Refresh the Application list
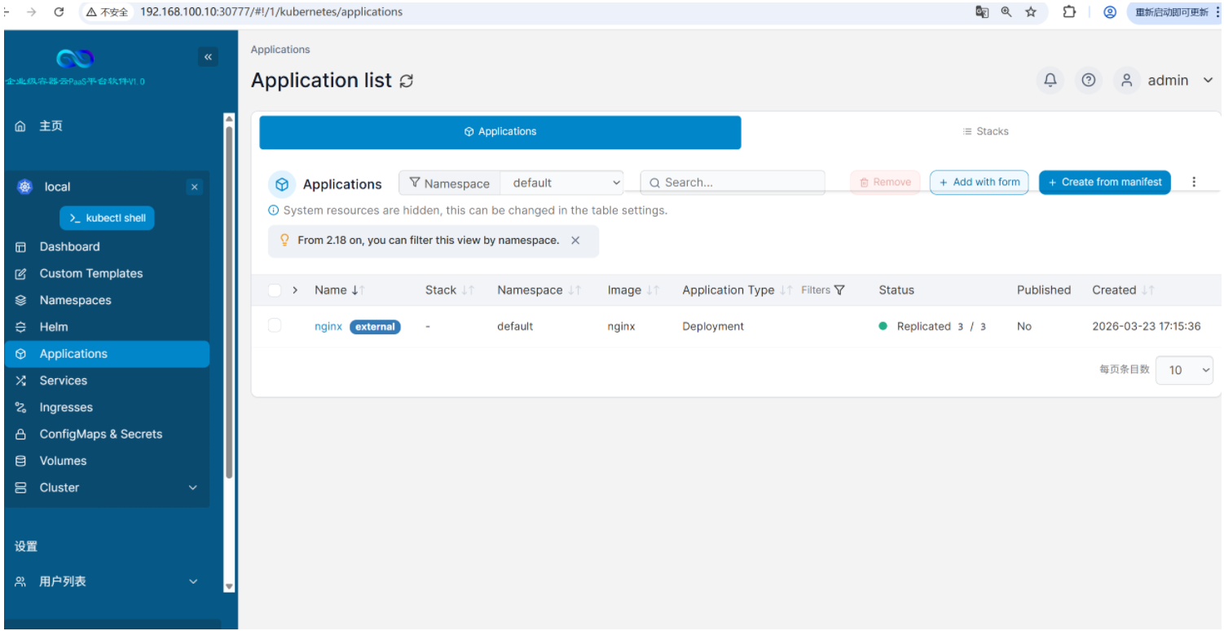This screenshot has width=1224, height=631. pos(407,81)
